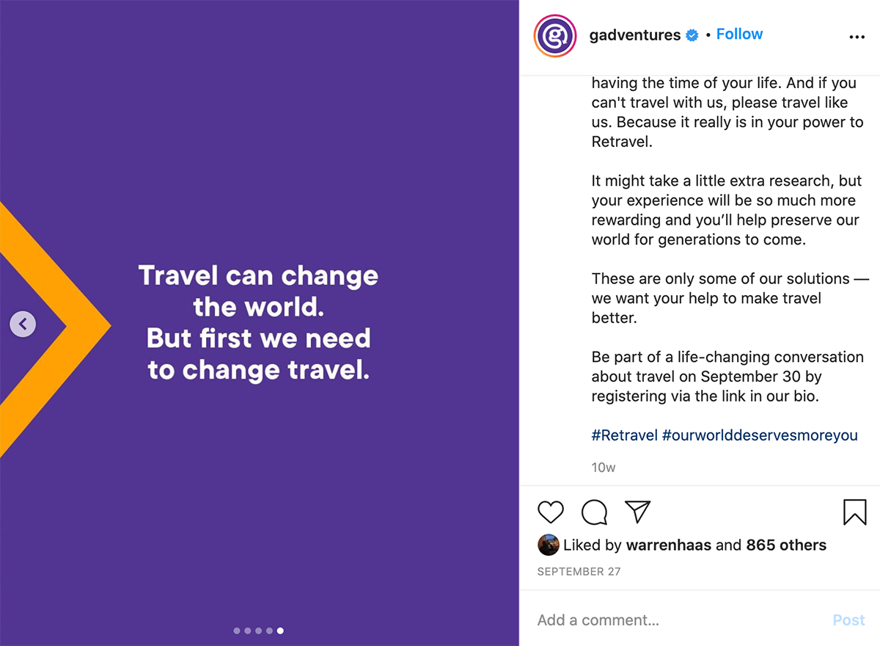Open the #ourworlddeservesmoreyou hashtag

point(760,435)
